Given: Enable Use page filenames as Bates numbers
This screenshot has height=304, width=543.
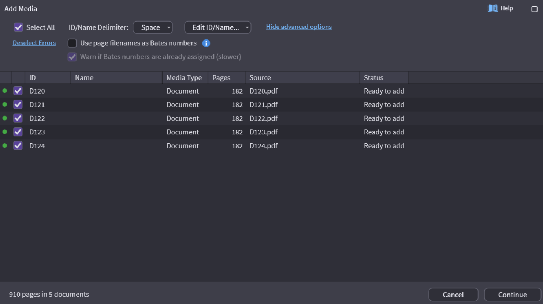Looking at the screenshot, I should point(72,43).
